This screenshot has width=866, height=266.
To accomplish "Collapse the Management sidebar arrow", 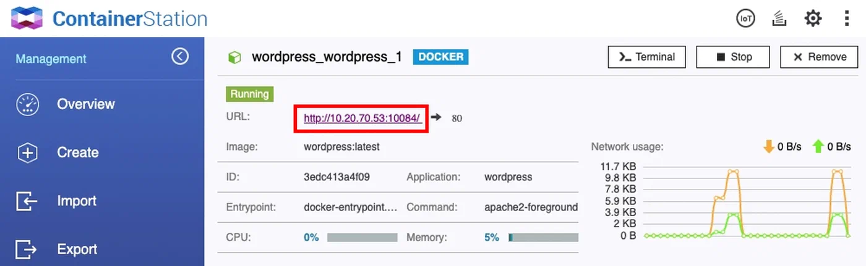I will pyautogui.click(x=180, y=57).
